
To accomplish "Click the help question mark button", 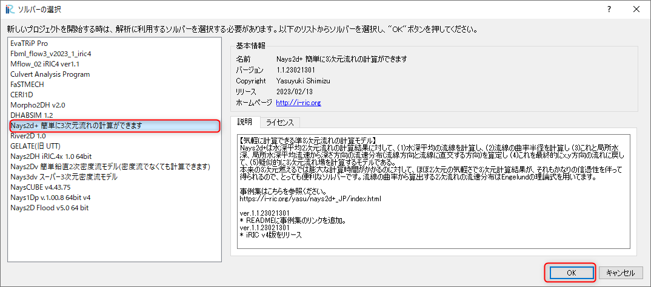I will (x=610, y=8).
